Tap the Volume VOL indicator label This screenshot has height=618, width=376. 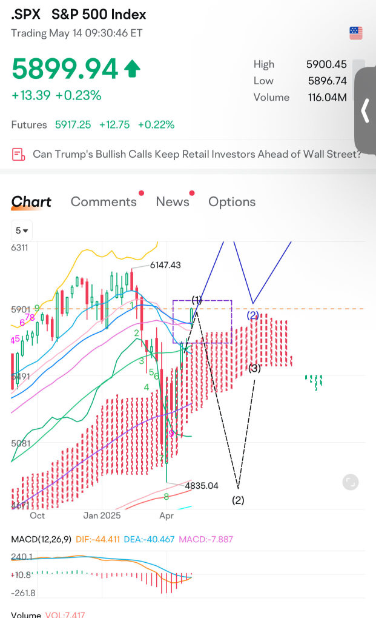(48, 614)
